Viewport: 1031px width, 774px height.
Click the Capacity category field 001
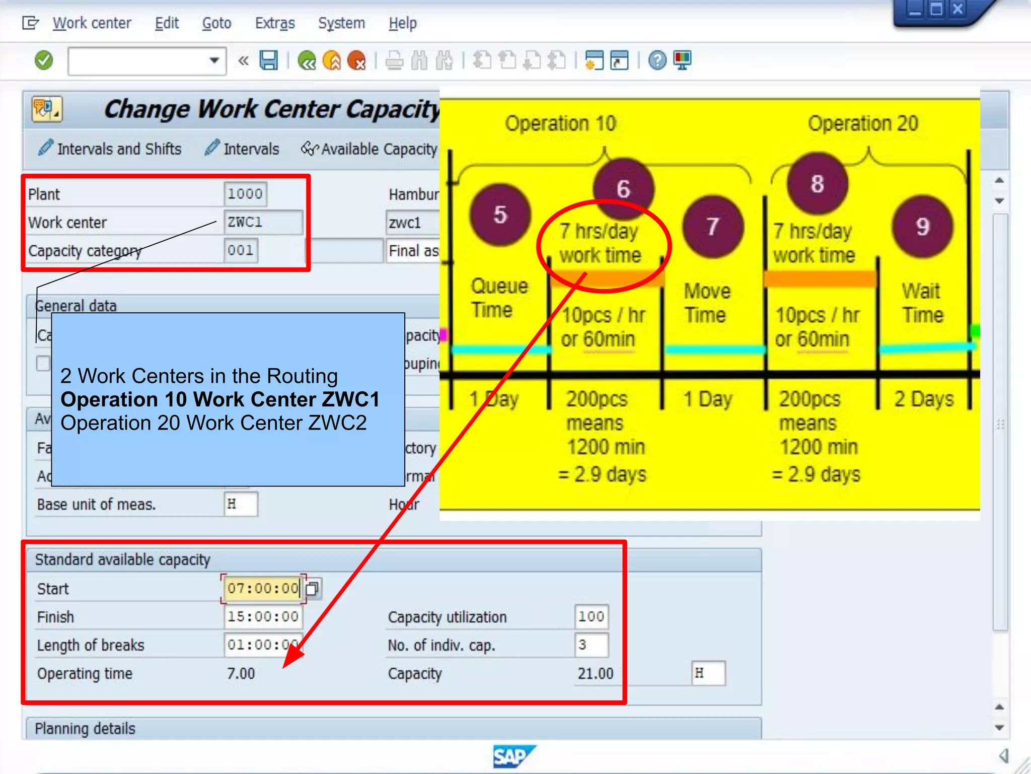point(241,250)
